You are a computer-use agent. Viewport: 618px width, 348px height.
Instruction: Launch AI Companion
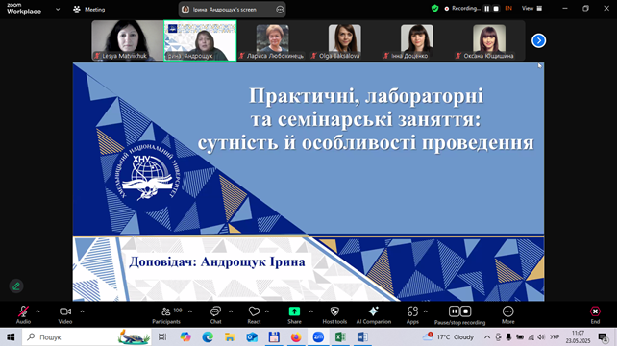click(x=374, y=315)
